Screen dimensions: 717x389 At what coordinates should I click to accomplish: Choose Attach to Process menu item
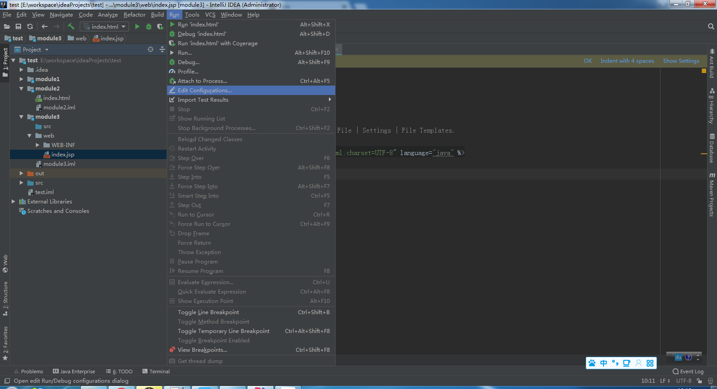[x=251, y=81]
